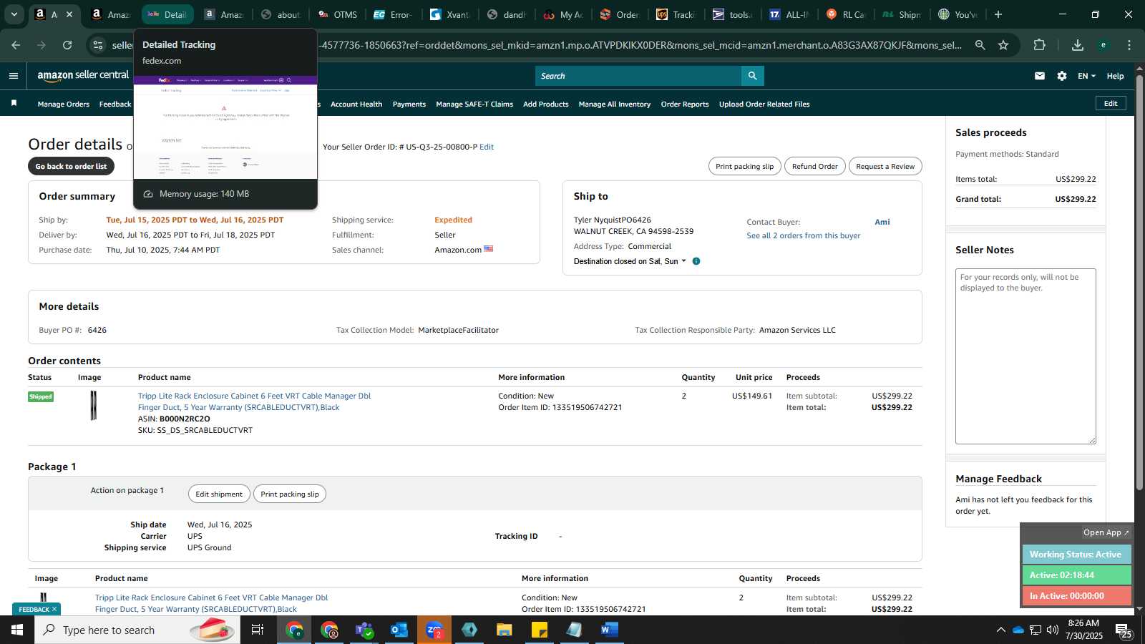Expand Destination closed on Sat, Sun dropdown

tap(630, 261)
